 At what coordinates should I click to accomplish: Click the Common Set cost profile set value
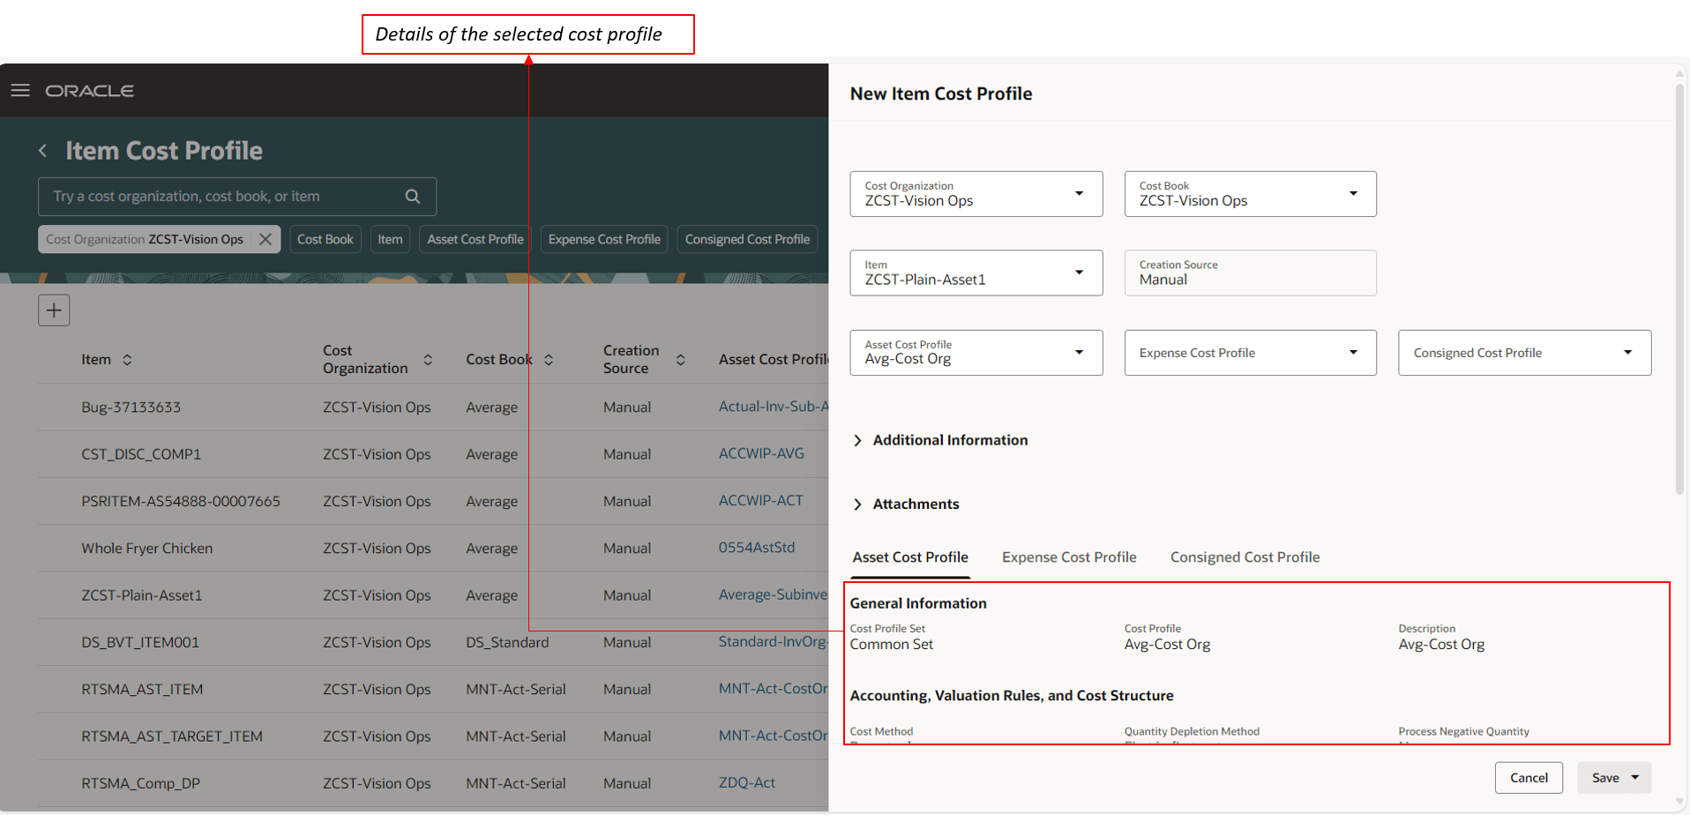point(892,645)
